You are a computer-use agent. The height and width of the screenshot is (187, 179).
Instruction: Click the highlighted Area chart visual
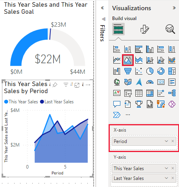click(128, 60)
